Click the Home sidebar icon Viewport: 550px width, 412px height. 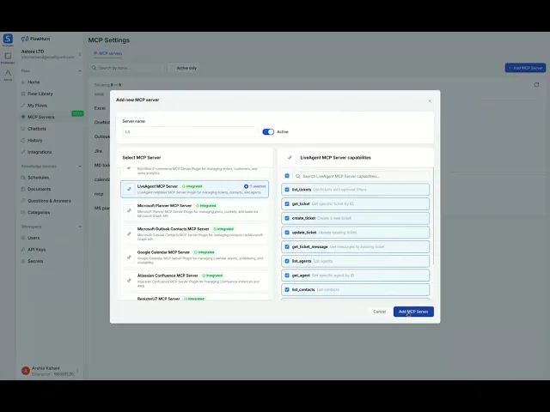click(x=23, y=82)
